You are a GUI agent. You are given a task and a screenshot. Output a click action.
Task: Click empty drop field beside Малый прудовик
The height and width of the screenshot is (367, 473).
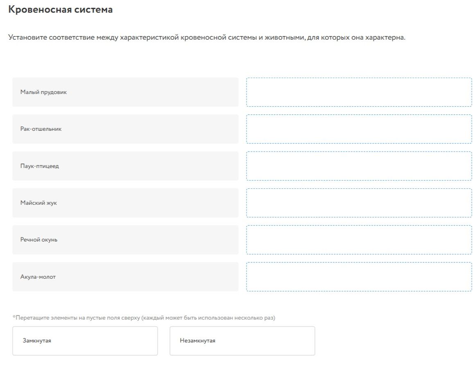pos(359,92)
